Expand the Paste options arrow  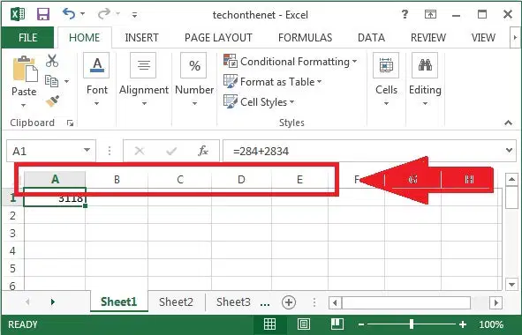(x=23, y=106)
